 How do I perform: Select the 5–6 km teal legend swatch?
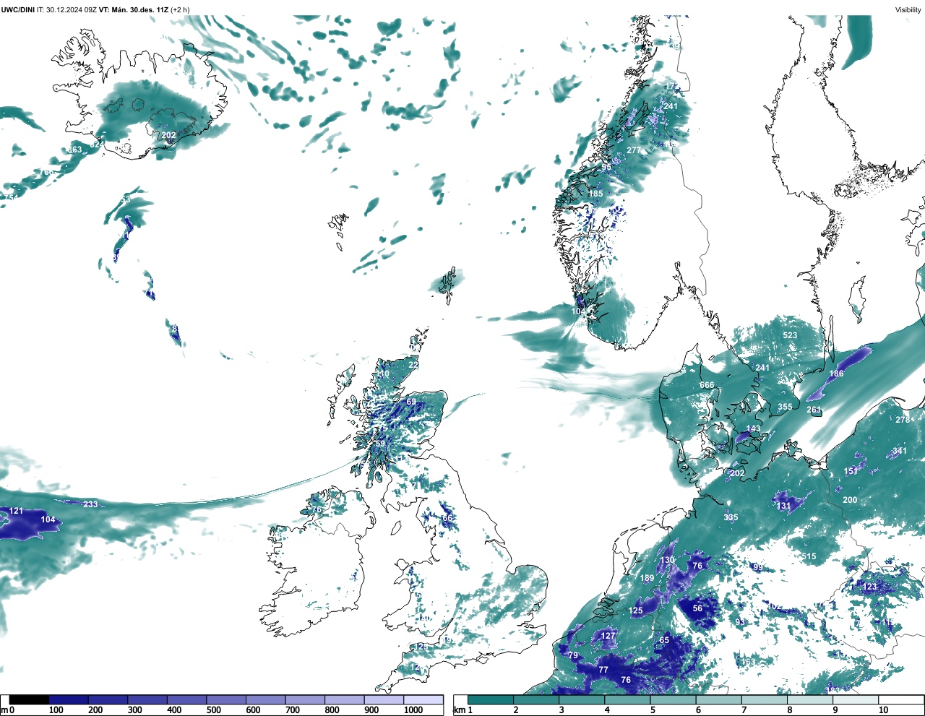[673, 699]
